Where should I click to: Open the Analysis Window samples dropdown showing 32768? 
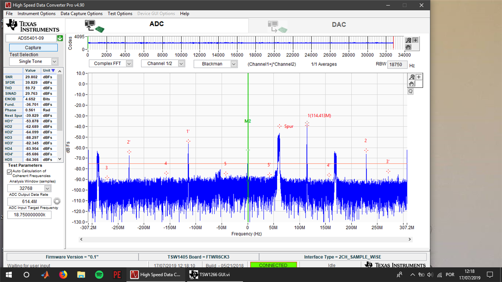tap(48, 188)
